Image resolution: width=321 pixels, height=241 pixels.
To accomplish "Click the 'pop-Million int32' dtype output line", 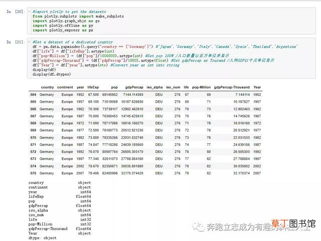I will click(60, 224).
